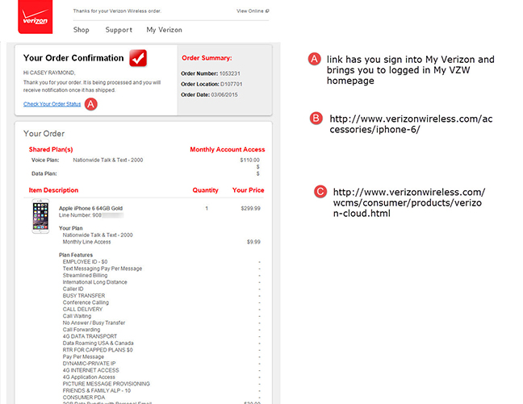This screenshot has height=404, width=523.
Task: Click the Monthly Line Access label
Action: pyautogui.click(x=86, y=242)
